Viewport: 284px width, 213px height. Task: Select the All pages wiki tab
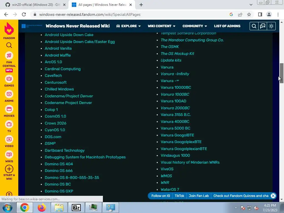[102, 5]
